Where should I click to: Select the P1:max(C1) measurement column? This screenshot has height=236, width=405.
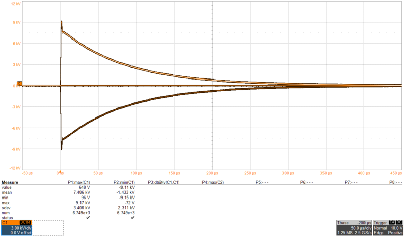79,182
